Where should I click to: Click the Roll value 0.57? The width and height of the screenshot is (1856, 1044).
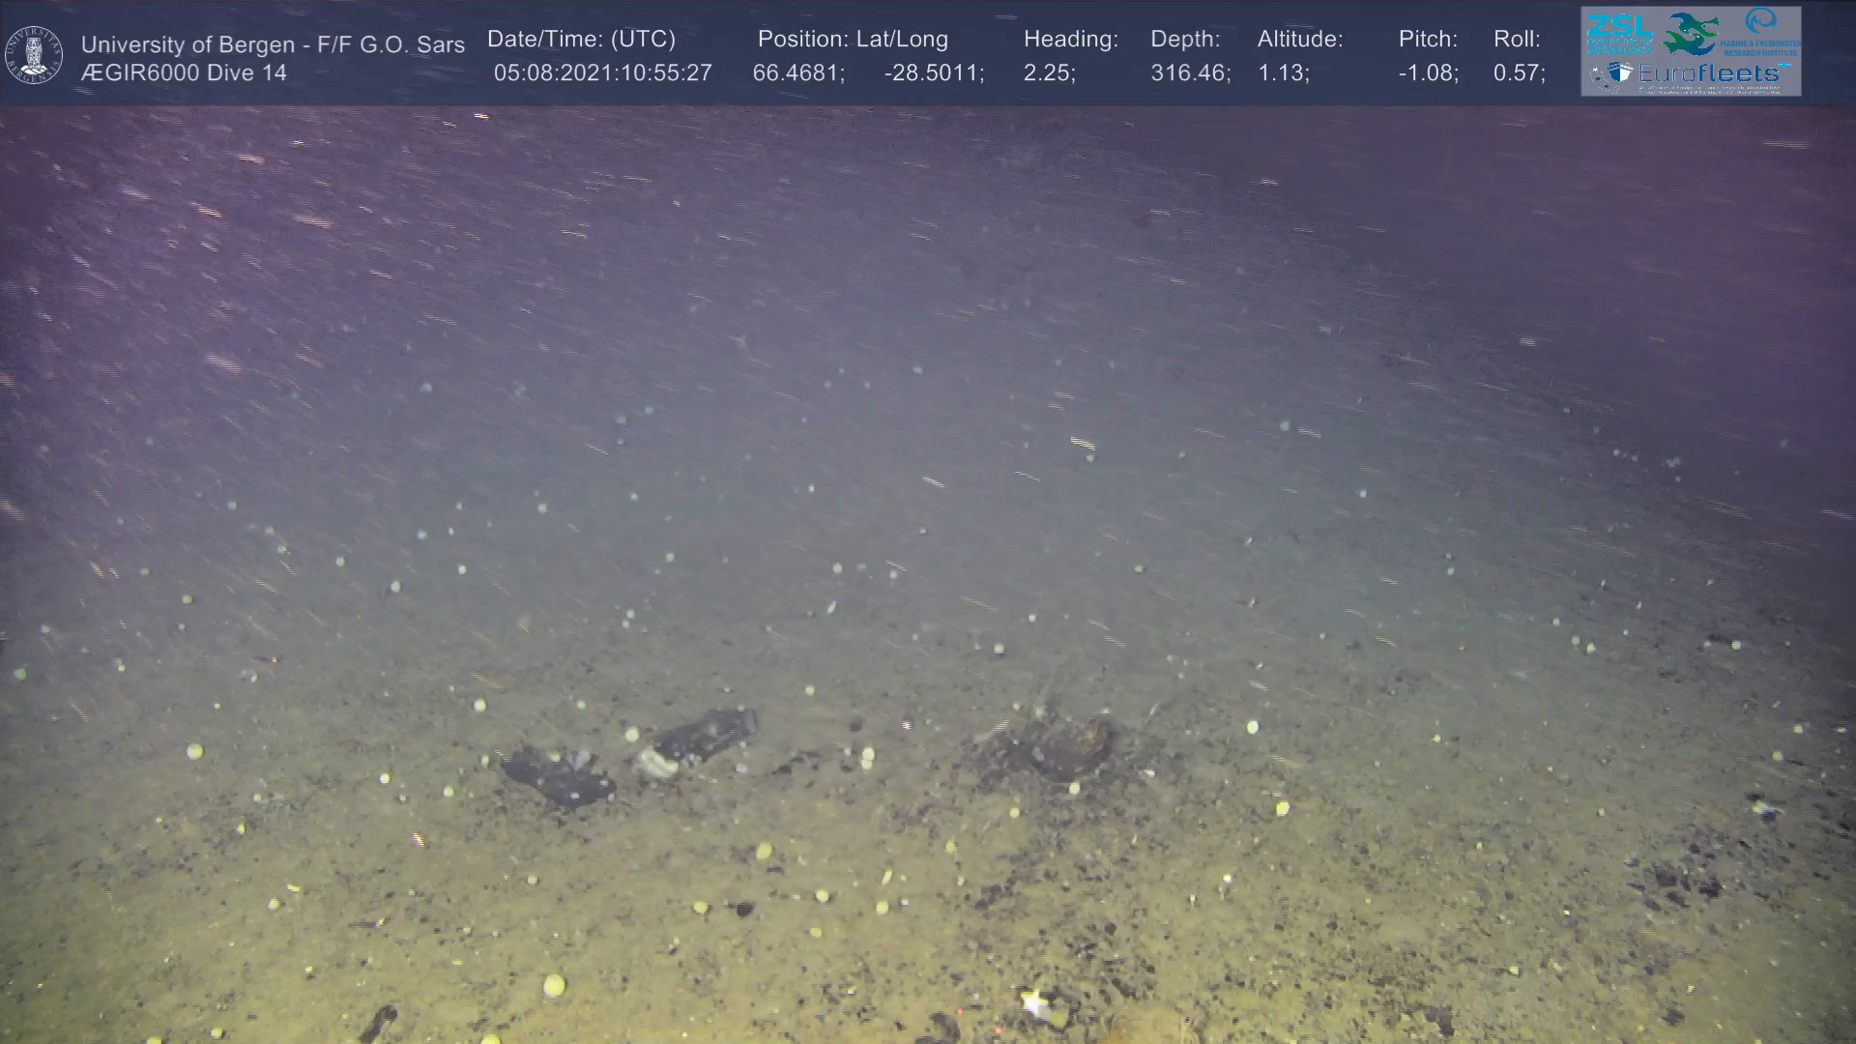tap(1519, 72)
